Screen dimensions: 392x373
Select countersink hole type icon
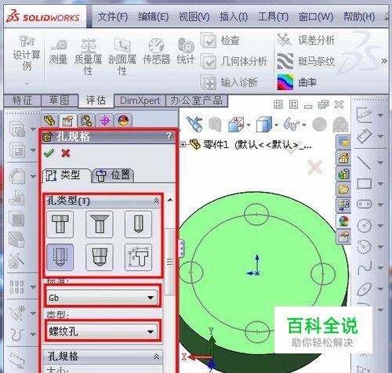[x=100, y=224]
